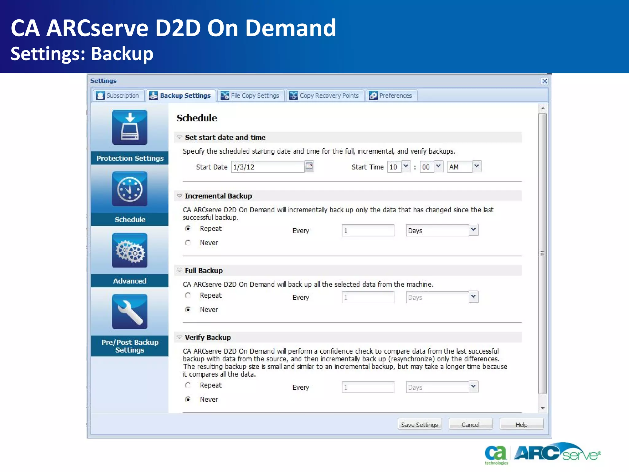Open the AM/PM dropdown

[x=477, y=166]
